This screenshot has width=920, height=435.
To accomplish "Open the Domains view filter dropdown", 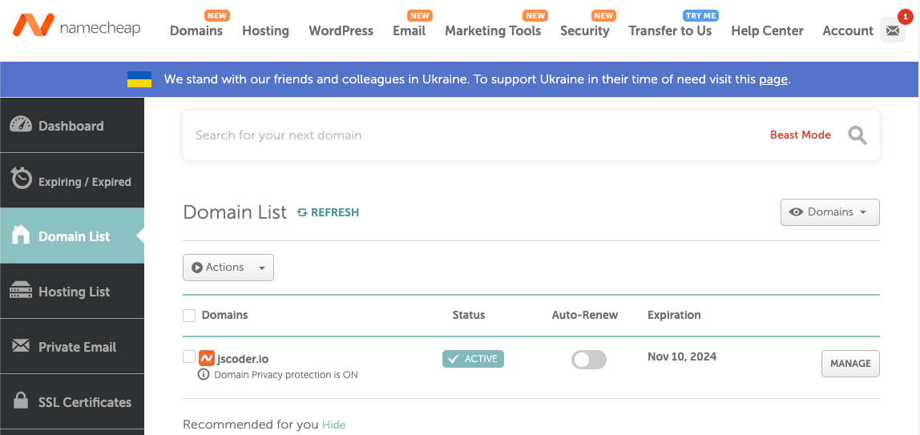I will (x=829, y=212).
